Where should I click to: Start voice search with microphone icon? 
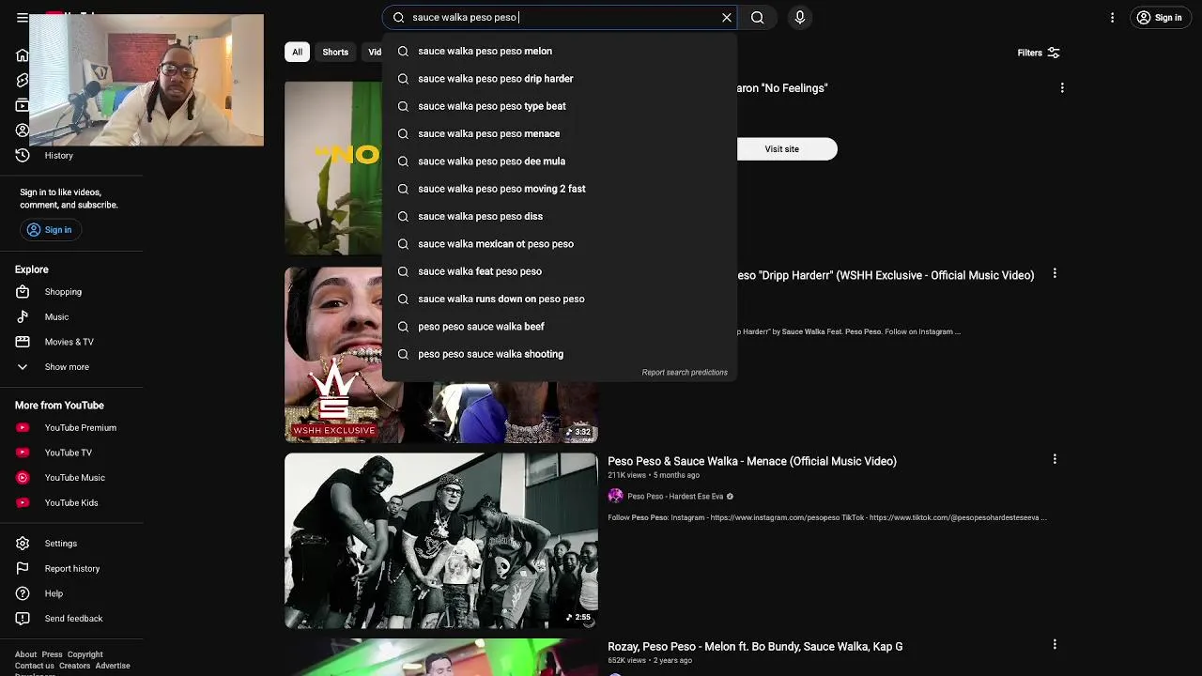[x=800, y=17]
